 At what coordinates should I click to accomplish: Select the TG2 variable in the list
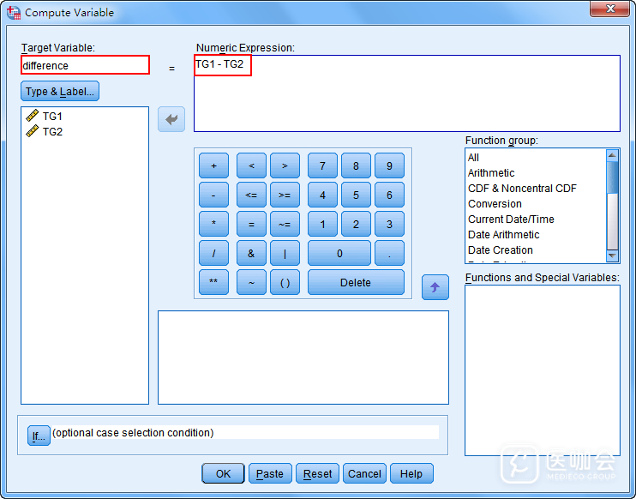tap(52, 131)
